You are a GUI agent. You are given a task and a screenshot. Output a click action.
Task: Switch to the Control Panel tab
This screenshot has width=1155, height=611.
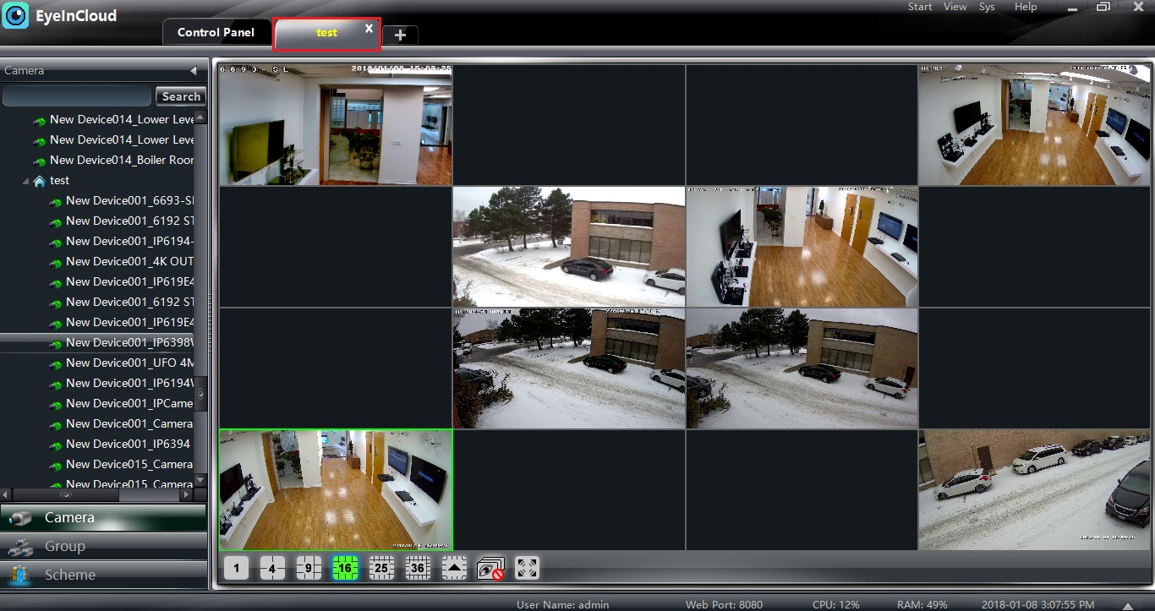216,32
